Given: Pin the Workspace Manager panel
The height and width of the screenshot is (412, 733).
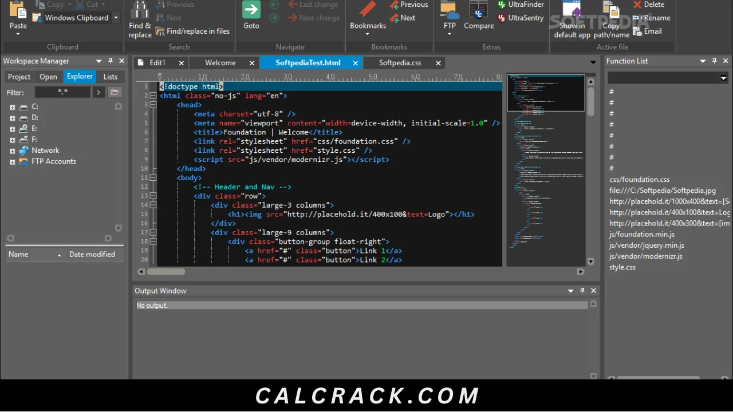Looking at the screenshot, I should [111, 61].
